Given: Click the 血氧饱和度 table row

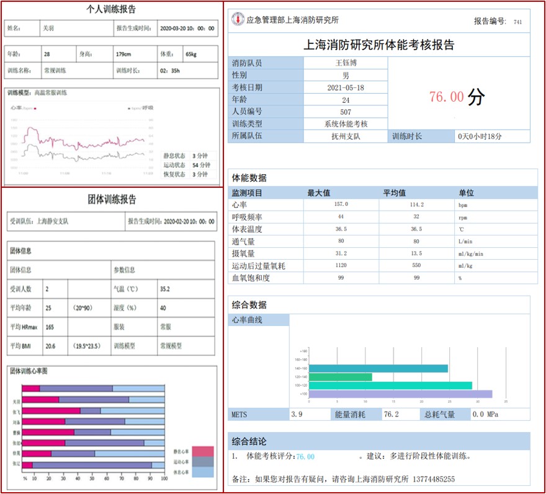Looking at the screenshot, I should click(x=378, y=278).
